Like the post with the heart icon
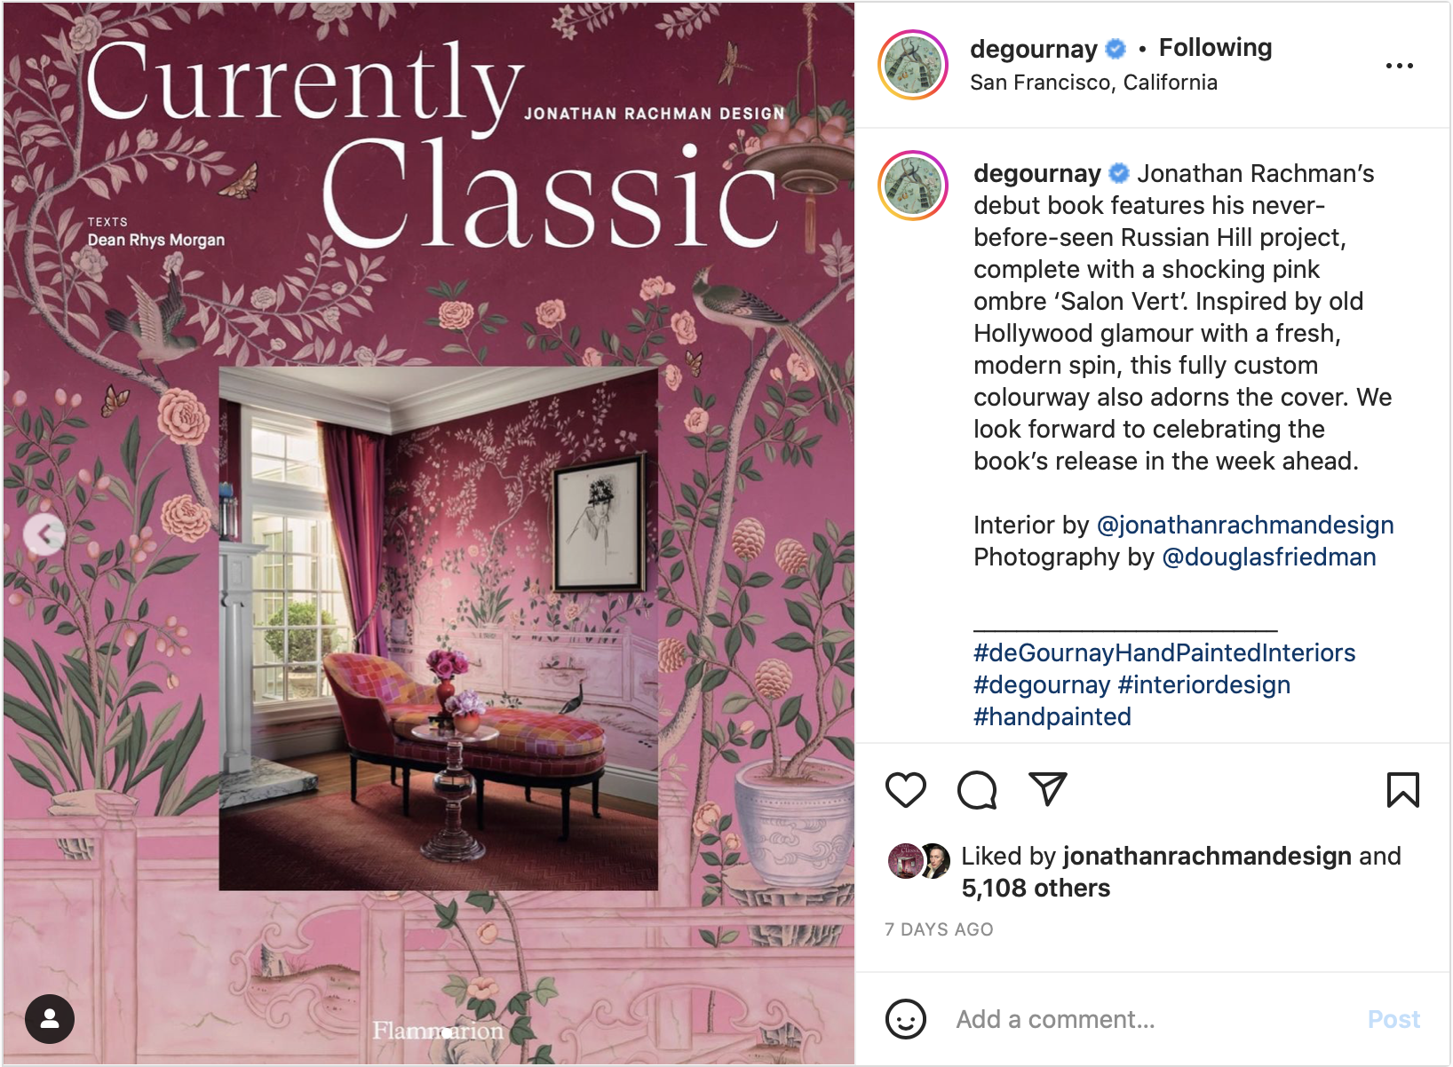 coord(905,789)
